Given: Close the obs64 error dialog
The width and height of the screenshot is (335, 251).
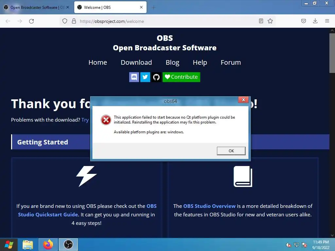Looking at the screenshot, I should (243, 100).
